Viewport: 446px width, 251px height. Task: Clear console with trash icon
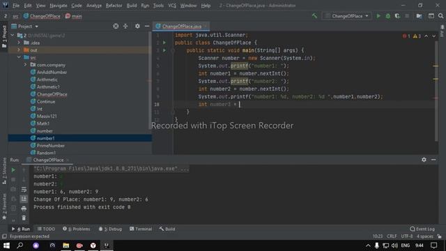coord(24,218)
